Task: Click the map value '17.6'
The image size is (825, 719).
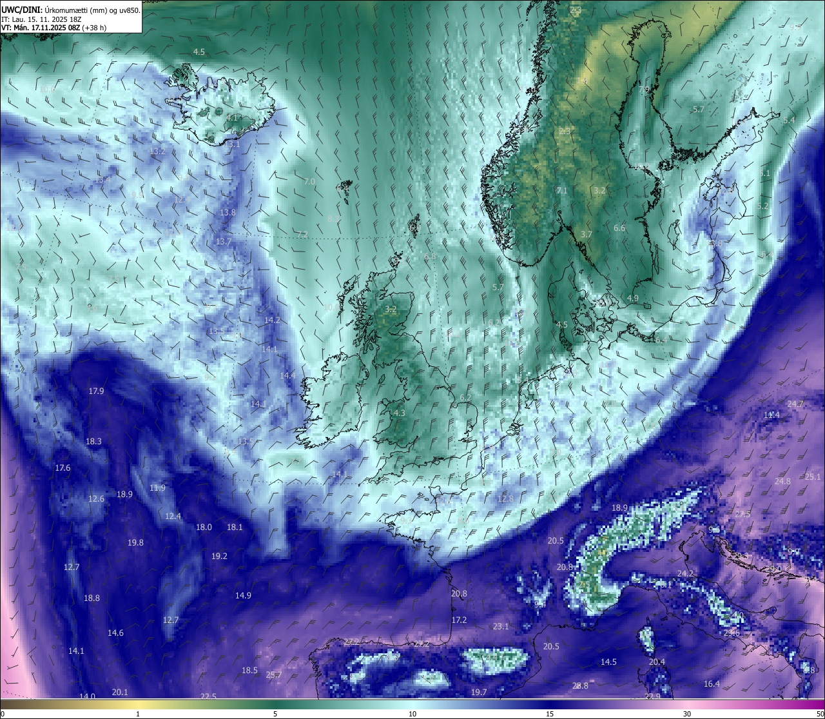Action: 63,468
